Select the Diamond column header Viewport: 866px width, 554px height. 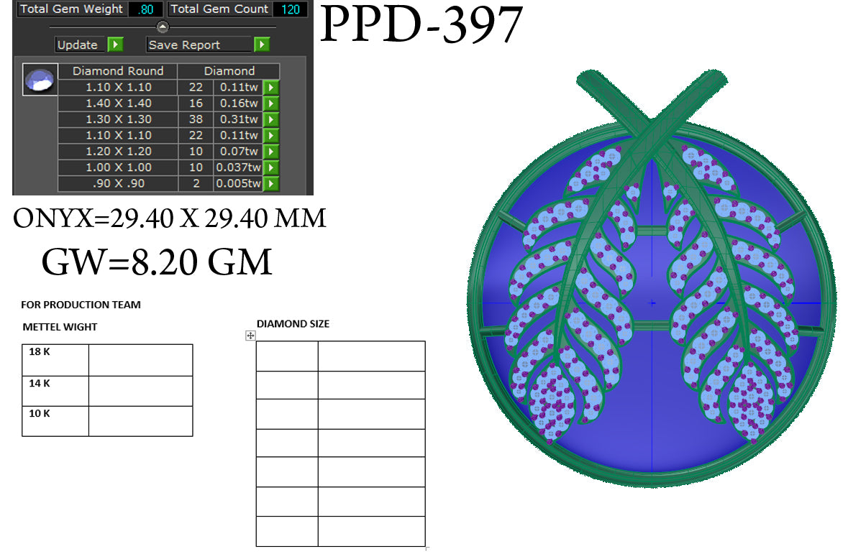tap(230, 70)
